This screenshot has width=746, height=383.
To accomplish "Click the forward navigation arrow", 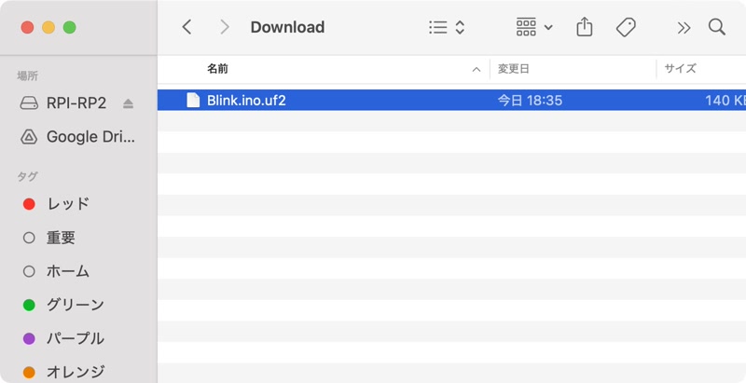I will (224, 27).
